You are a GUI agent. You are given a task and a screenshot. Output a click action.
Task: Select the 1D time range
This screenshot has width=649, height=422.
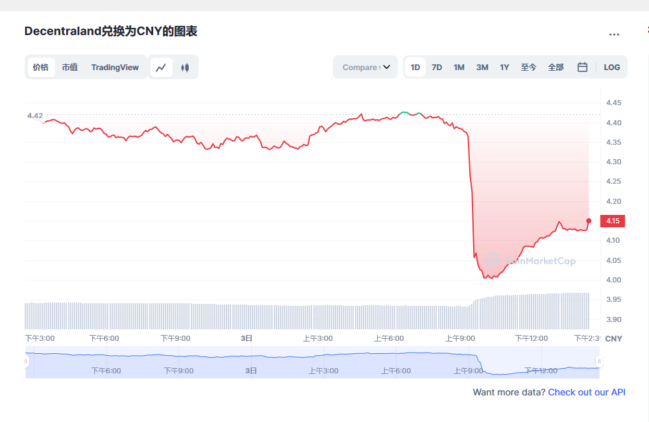point(415,67)
